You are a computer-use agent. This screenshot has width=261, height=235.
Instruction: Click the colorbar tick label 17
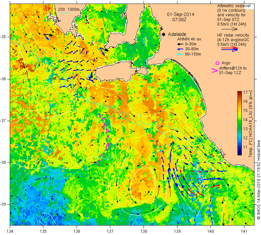coord(245,92)
